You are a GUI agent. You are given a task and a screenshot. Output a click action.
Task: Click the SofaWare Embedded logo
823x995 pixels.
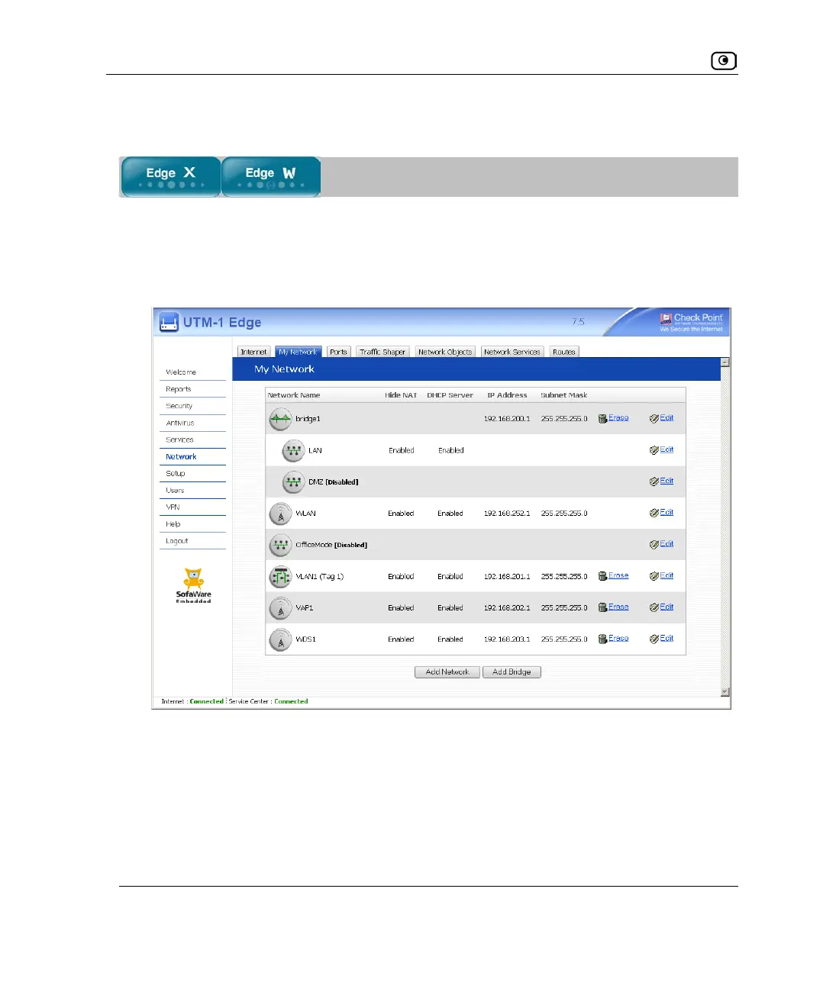click(194, 585)
